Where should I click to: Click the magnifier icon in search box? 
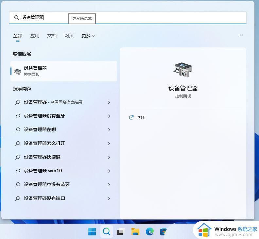coord(17,18)
